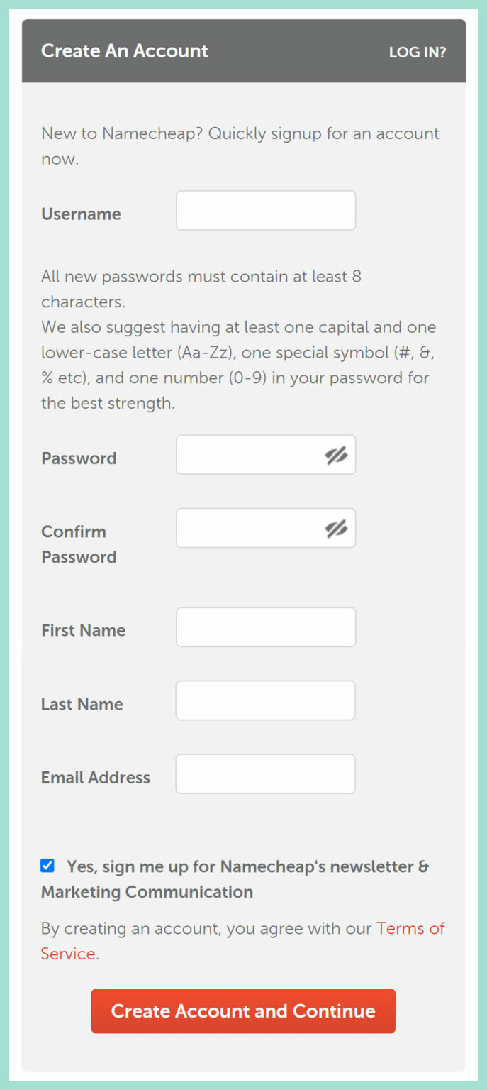487x1090 pixels.
Task: Select the Last Name input field
Action: coord(265,700)
